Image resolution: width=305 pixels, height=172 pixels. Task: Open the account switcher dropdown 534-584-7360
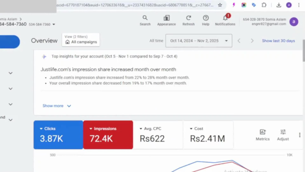click(42, 24)
